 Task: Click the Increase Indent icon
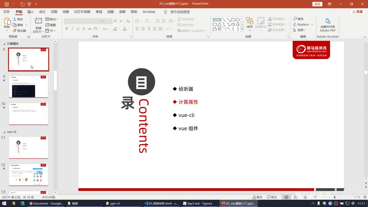(163, 21)
